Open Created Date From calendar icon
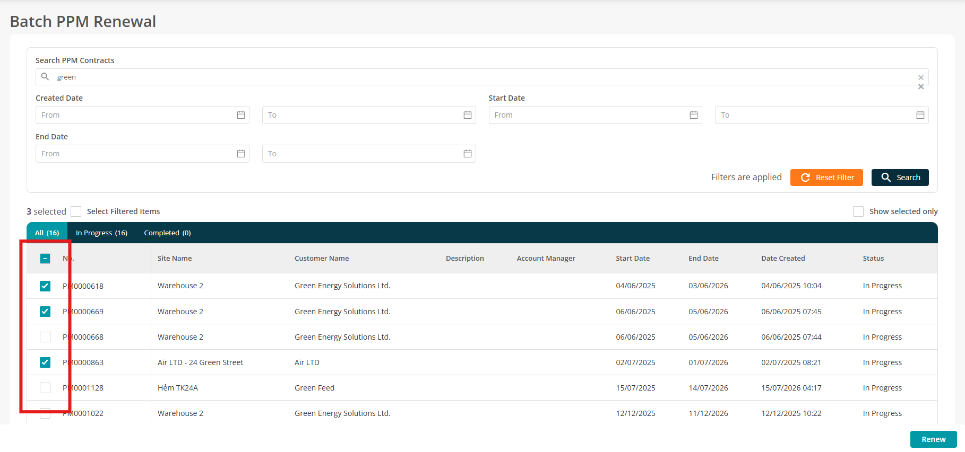The height and width of the screenshot is (452, 965). (241, 115)
